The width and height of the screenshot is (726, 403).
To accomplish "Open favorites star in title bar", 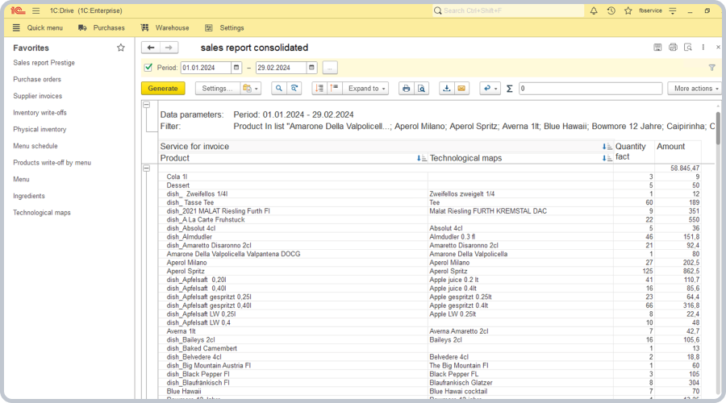I will pos(628,10).
